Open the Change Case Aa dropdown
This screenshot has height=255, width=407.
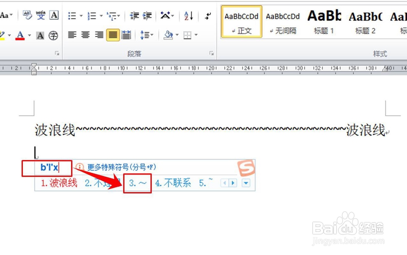[6, 15]
